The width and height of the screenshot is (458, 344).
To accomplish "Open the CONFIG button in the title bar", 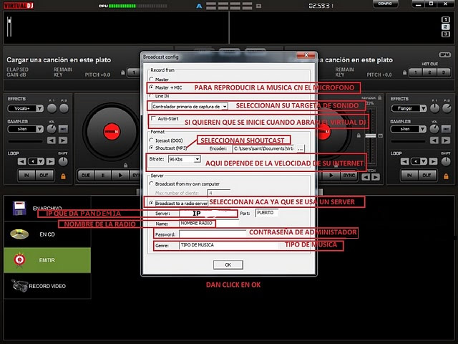I will [385, 4].
